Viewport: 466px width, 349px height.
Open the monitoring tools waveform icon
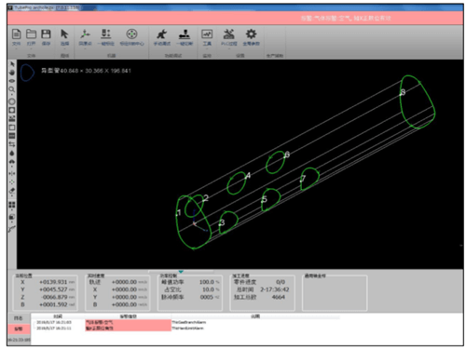tap(207, 34)
